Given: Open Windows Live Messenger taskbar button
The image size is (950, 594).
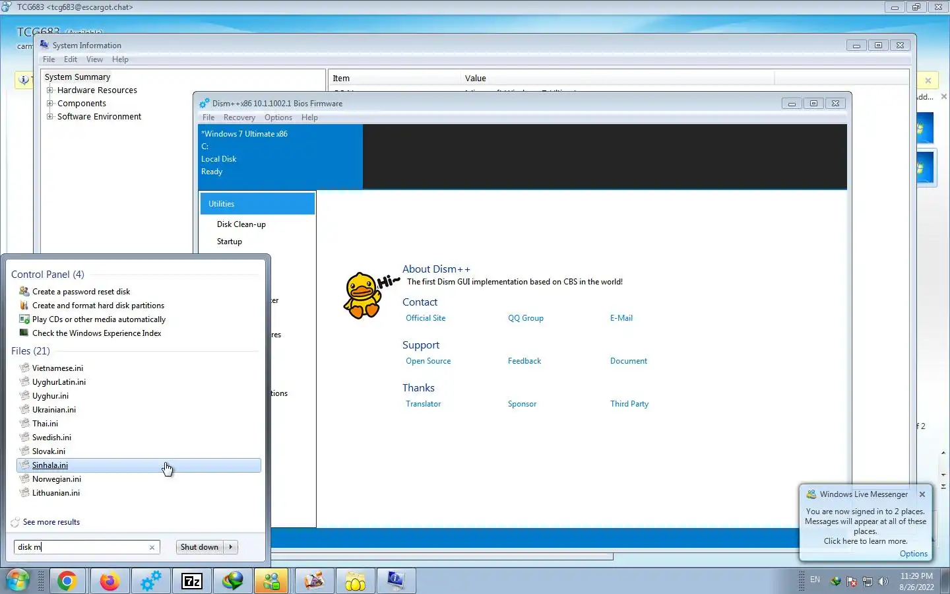Looking at the screenshot, I should pos(271,581).
